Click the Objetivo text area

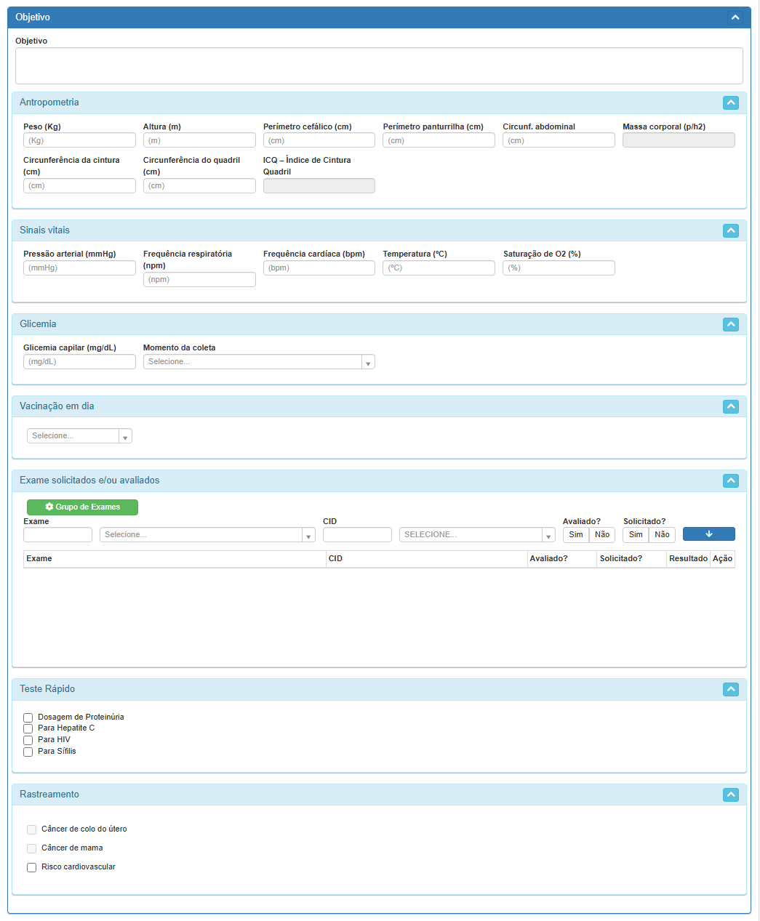[x=379, y=66]
